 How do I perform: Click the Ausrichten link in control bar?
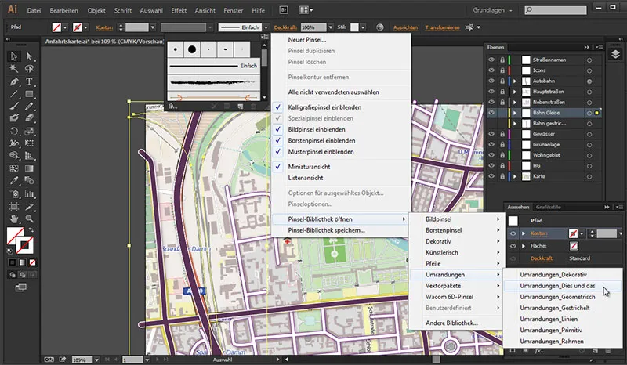[x=405, y=27]
